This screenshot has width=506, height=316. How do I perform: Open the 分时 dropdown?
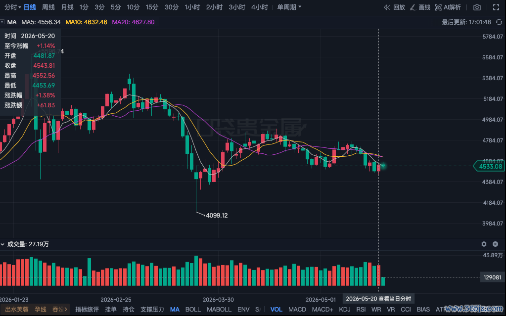pyautogui.click(x=12, y=7)
